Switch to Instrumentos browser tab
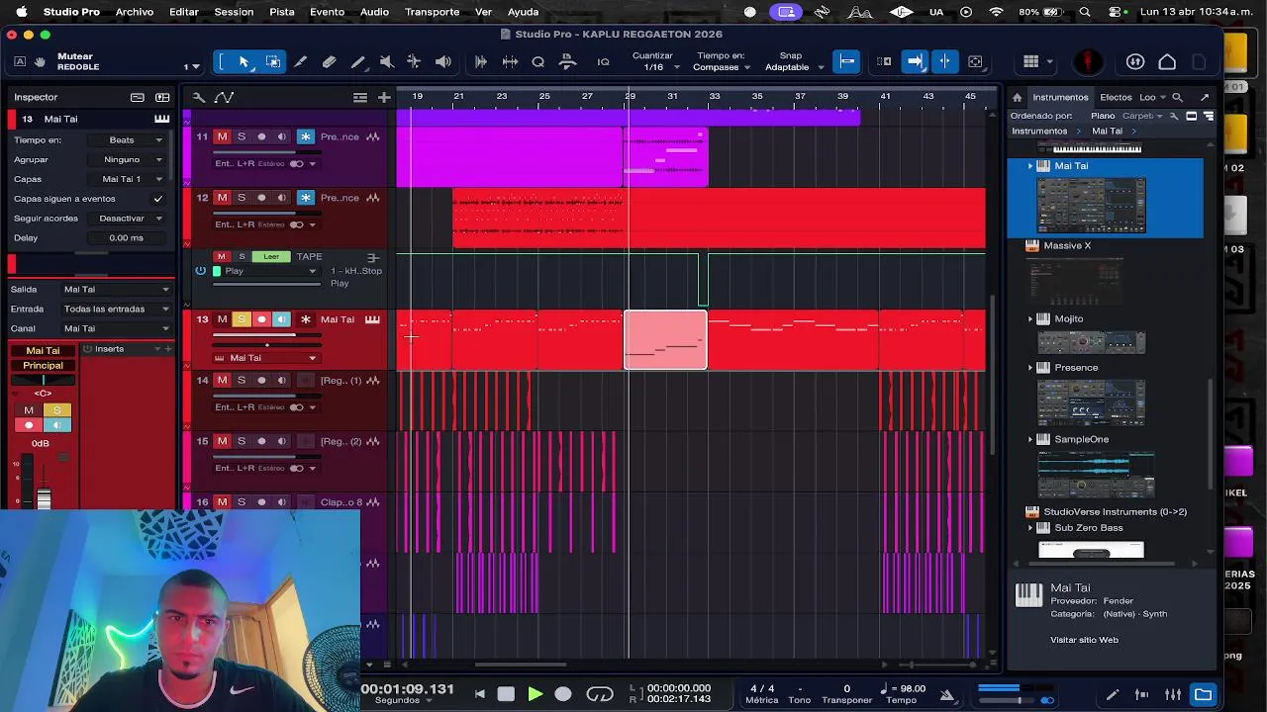This screenshot has height=712, width=1267. coord(1060,97)
